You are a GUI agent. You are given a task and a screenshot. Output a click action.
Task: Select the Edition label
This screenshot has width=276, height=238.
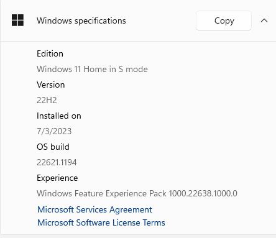coord(50,53)
